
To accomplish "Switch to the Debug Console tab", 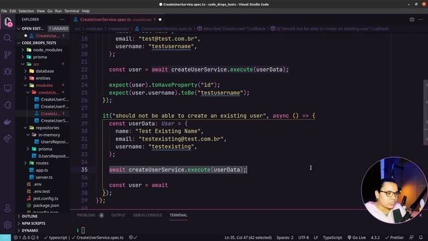I will 147,216.
